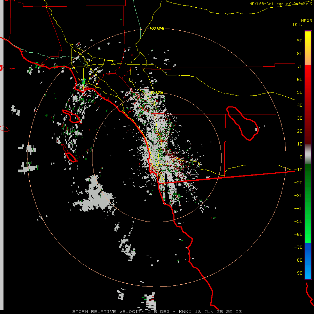
Task: Click the 80 value on the velocity scale
Action: click(x=300, y=54)
